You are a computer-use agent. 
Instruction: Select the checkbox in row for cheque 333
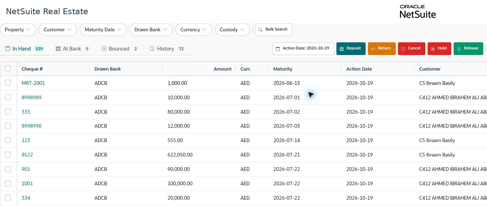(8, 112)
